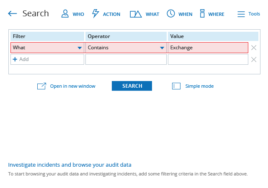Open the Tools hamburger menu icon
The width and height of the screenshot is (268, 188).
click(241, 14)
